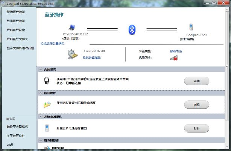Click the 检视装置属性 link
The image size is (231, 151).
coord(92,57)
